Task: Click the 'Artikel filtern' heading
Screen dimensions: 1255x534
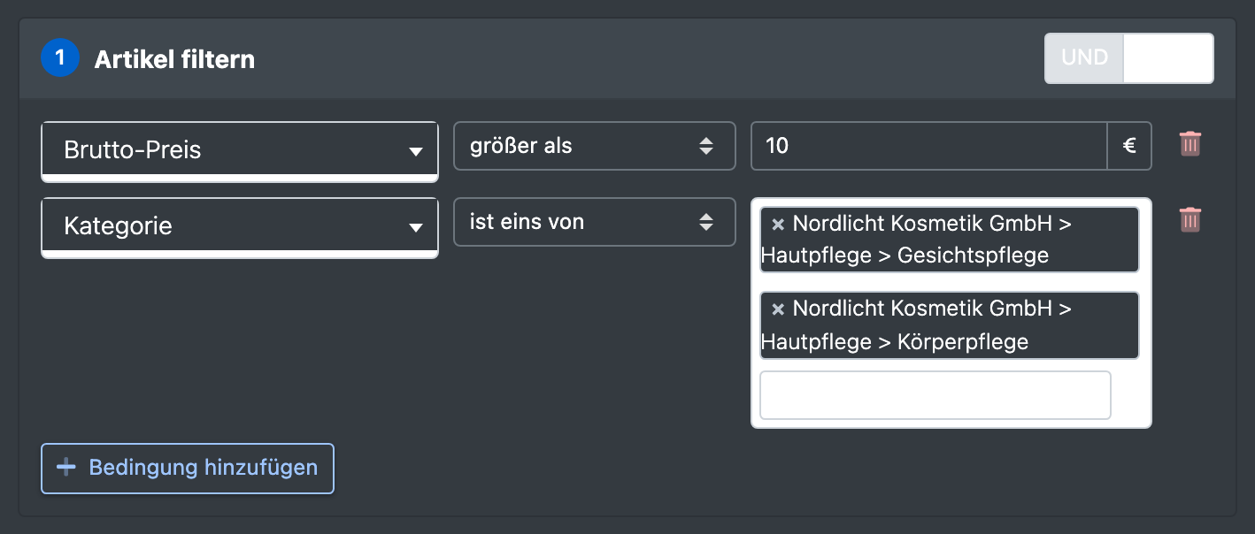Action: point(174,59)
